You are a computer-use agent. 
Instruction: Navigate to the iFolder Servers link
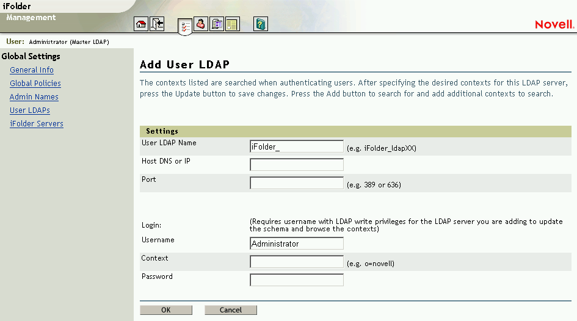[37, 124]
